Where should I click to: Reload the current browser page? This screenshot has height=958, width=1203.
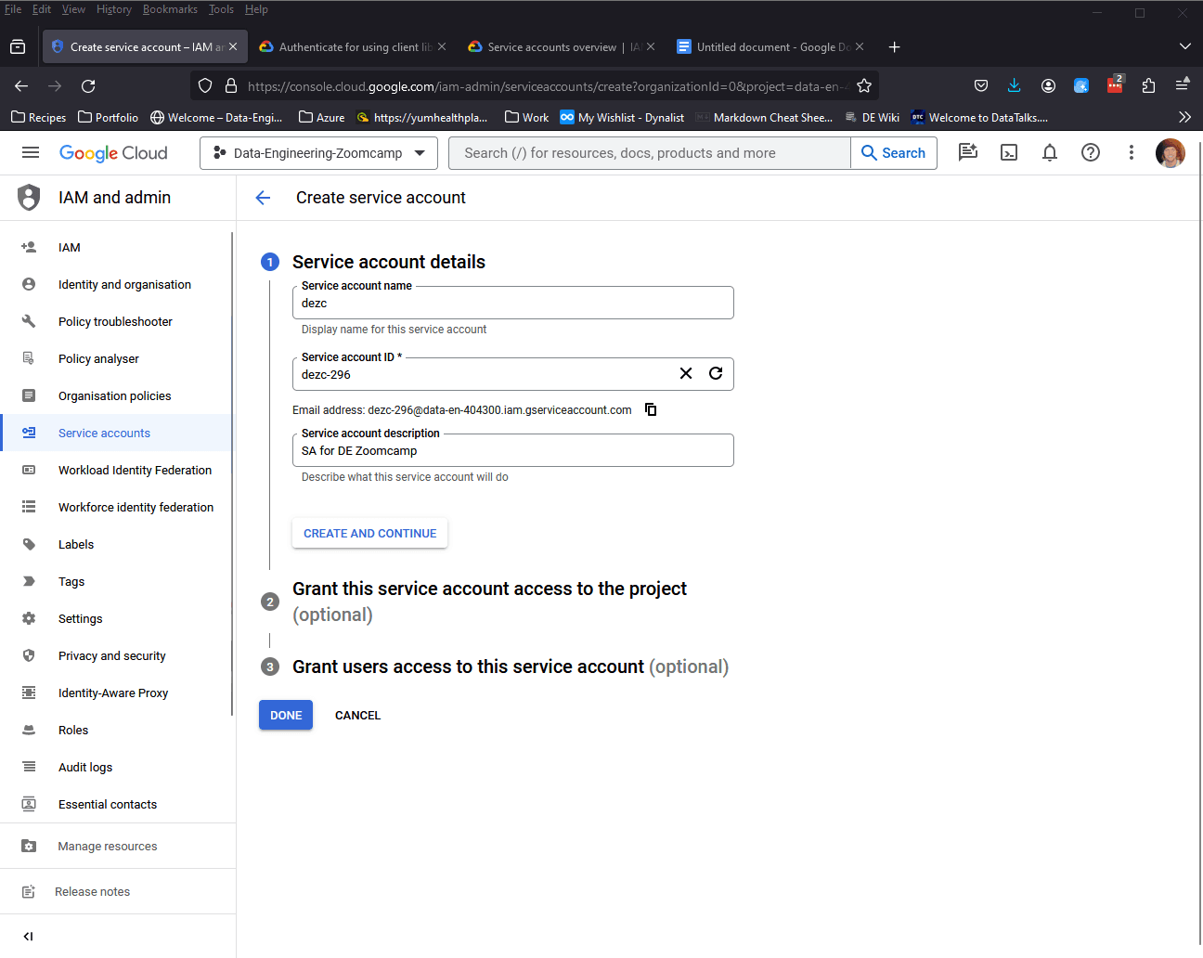coord(88,85)
